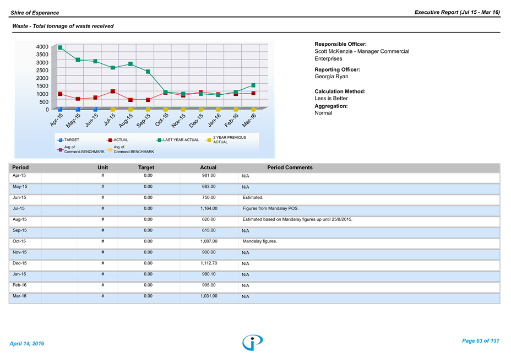Screen dimensions: 511x362
Task: Select the Nov-15 actual value "900.00"
Action: (x=209, y=252)
